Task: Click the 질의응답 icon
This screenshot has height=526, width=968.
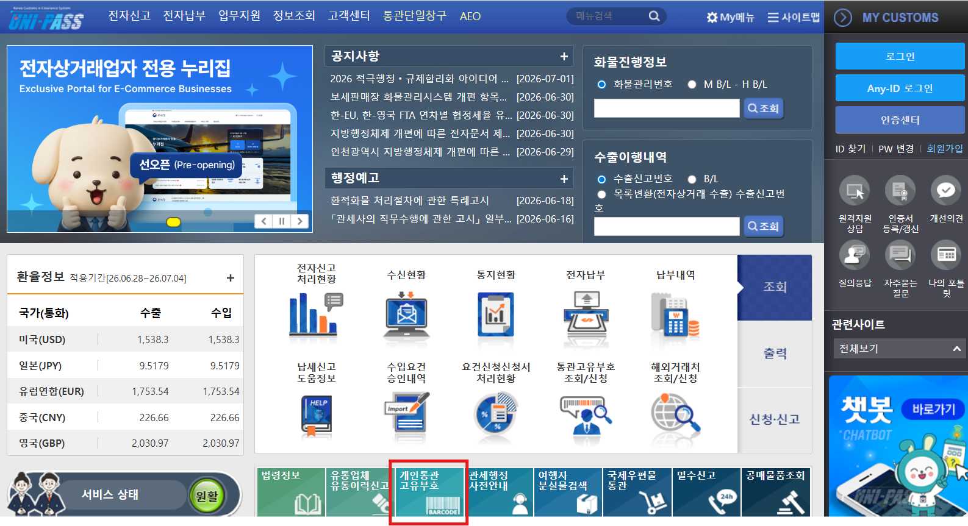Action: pos(855,255)
